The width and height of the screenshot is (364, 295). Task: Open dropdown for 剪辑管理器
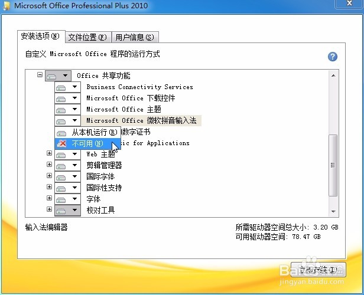pos(67,165)
